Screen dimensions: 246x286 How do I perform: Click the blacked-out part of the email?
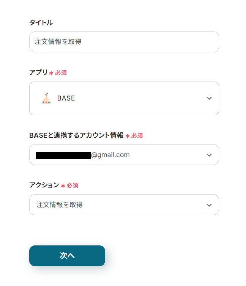(63, 155)
